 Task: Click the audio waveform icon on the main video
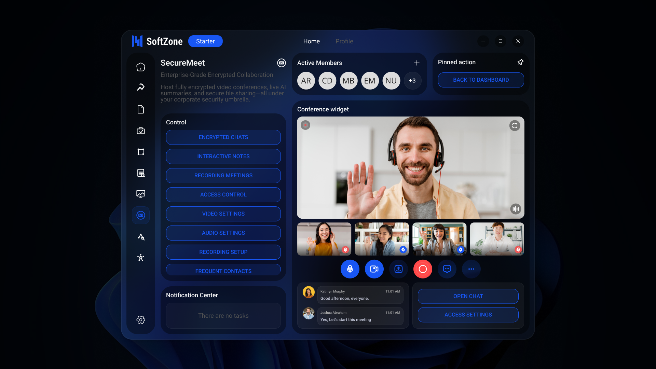tap(516, 209)
